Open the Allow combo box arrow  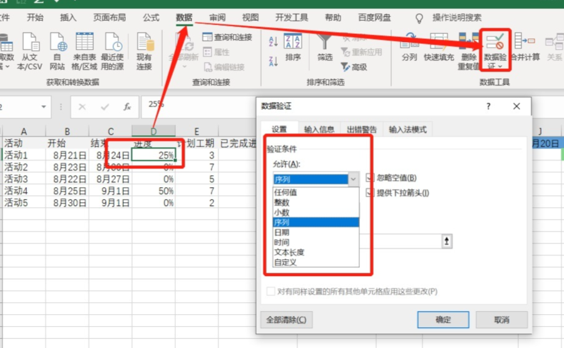pyautogui.click(x=354, y=179)
